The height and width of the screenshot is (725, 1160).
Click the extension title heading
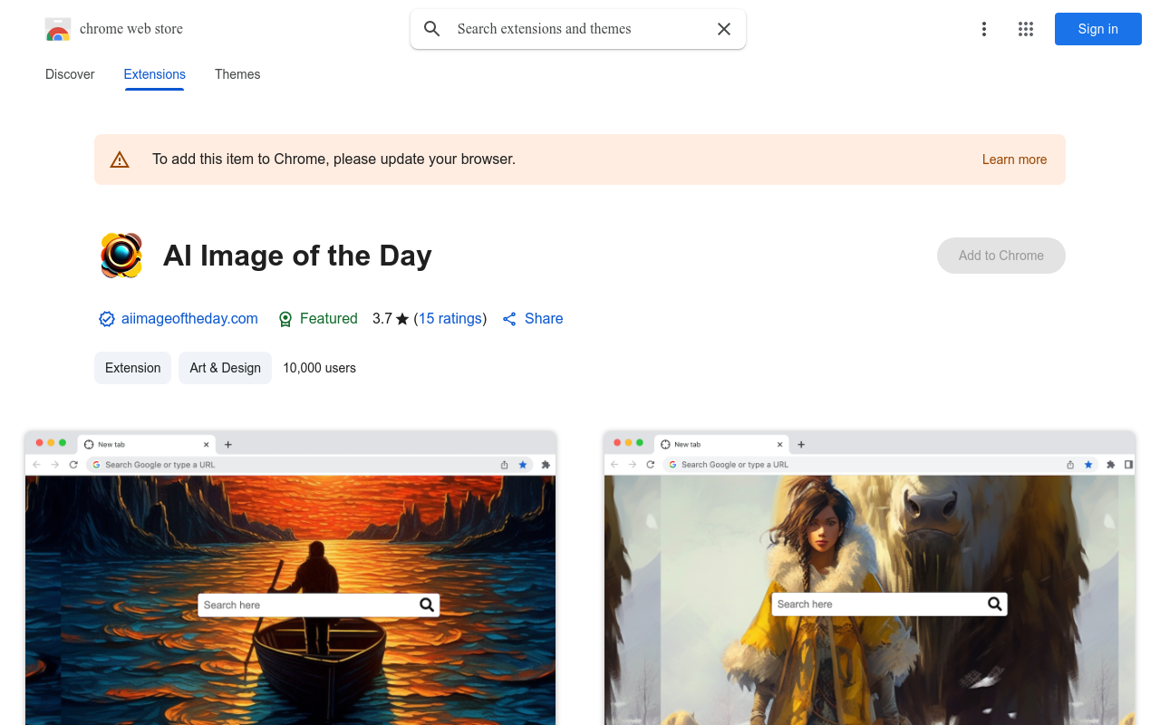click(x=297, y=256)
